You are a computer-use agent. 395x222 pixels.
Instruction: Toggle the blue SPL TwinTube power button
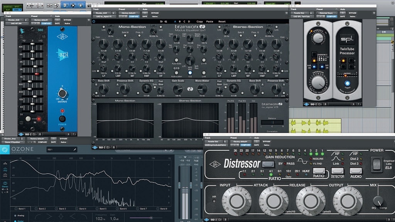(x=348, y=83)
